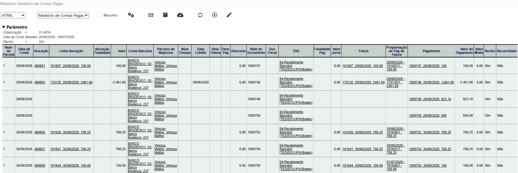Click the cloud download export icon

pyautogui.click(x=180, y=15)
